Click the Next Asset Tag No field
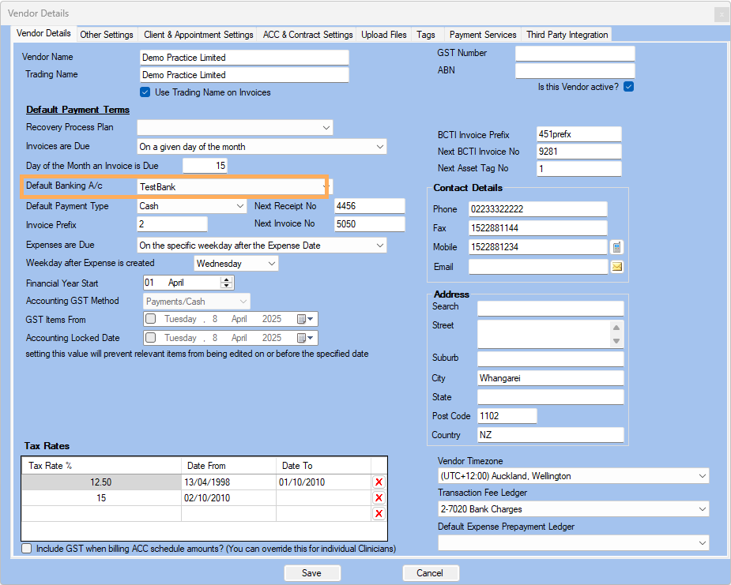731x585 pixels. click(579, 169)
